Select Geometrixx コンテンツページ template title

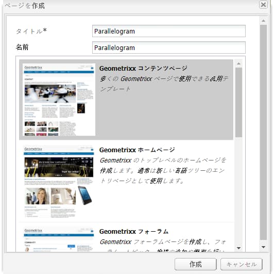(143, 69)
